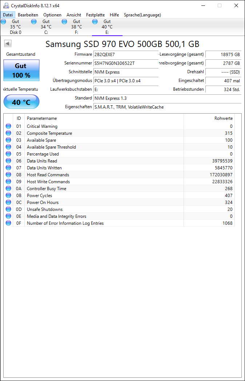The height and width of the screenshot is (381, 245).
Task: Click the Schnittstelle field NVM Express
Action: [x=126, y=72]
